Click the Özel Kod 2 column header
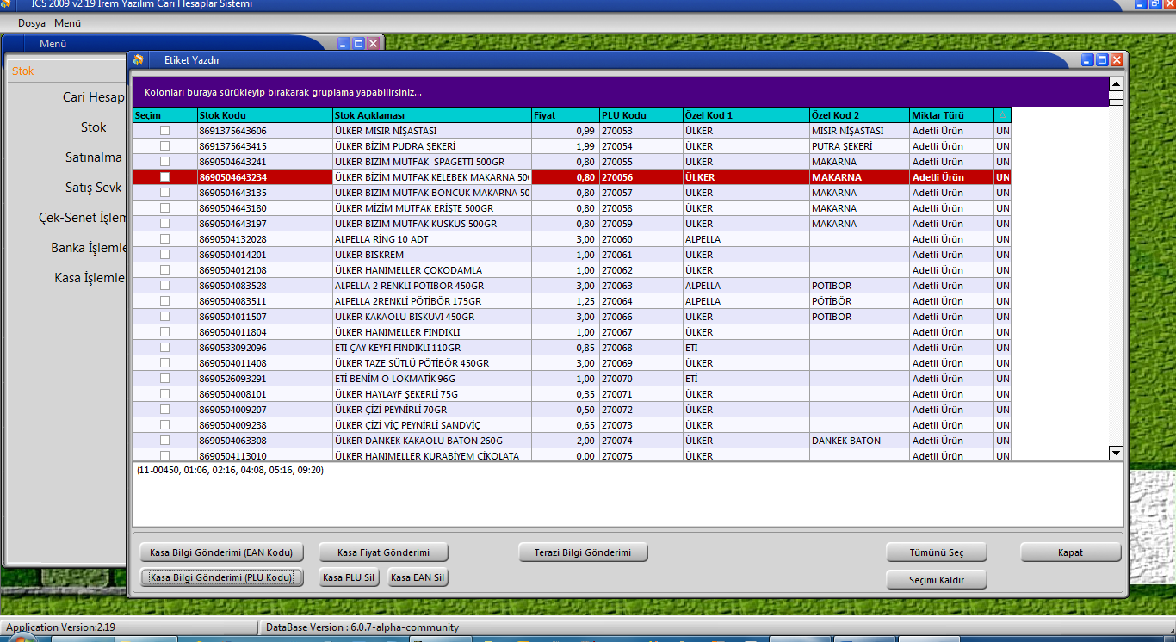Screen dimensions: 1176x642 click(x=859, y=115)
